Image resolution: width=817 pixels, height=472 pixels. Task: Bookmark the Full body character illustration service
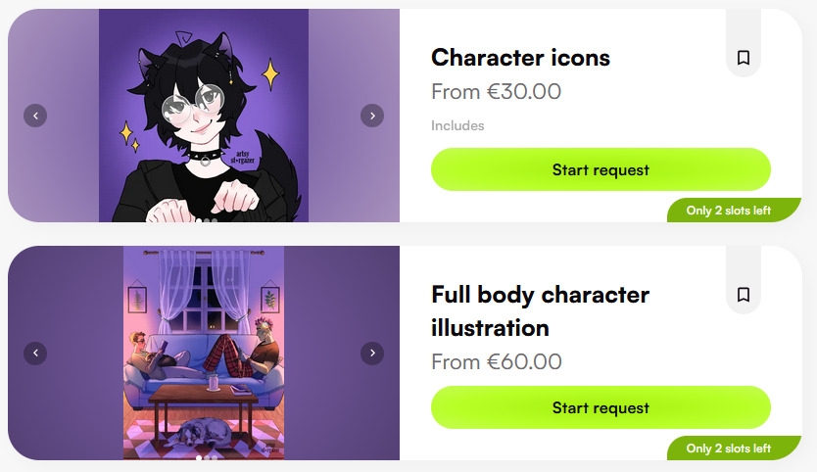pyautogui.click(x=744, y=295)
